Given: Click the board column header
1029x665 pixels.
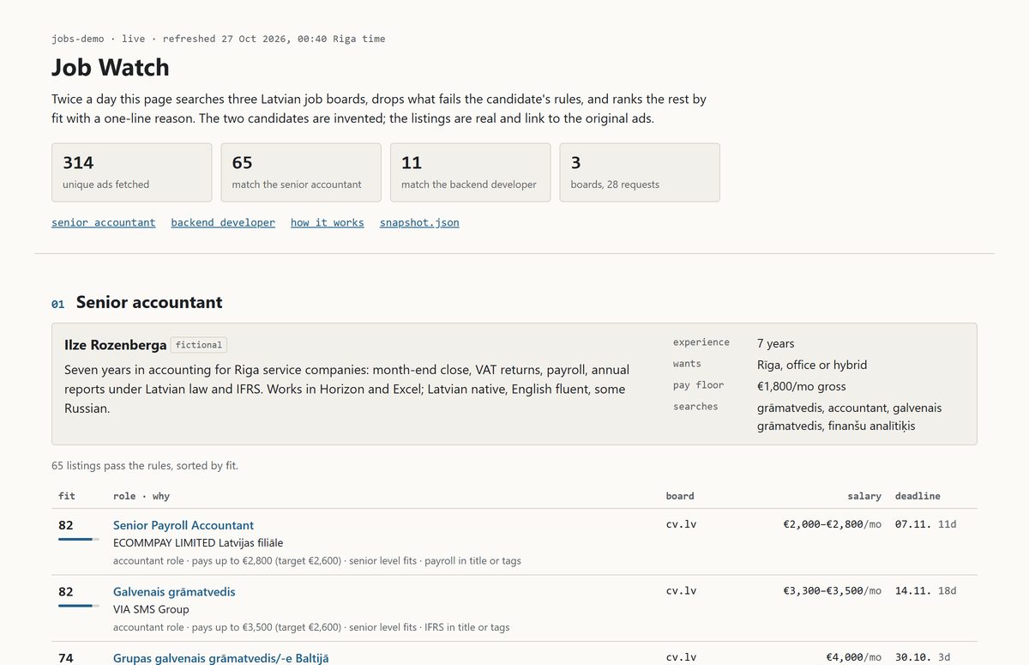Looking at the screenshot, I should pyautogui.click(x=680, y=496).
